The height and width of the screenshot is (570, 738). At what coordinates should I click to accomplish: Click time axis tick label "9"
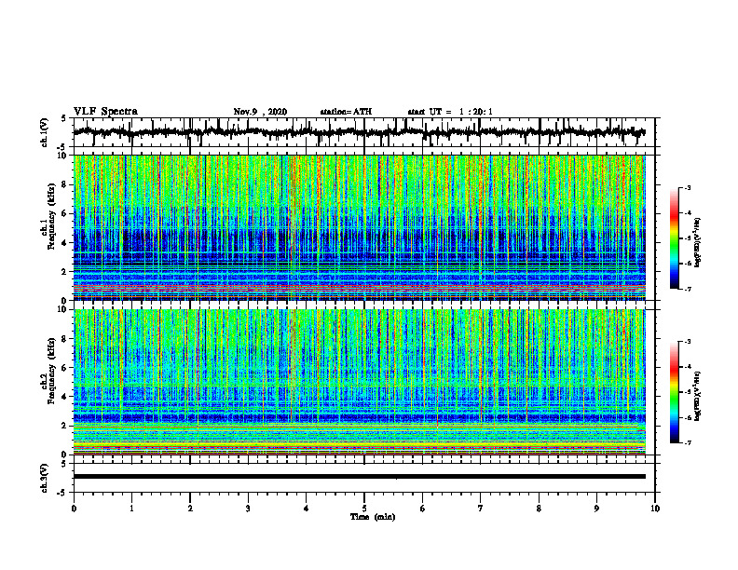(x=596, y=509)
